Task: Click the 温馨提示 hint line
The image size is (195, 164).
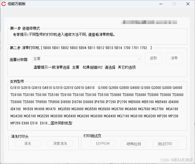Action: pos(84,67)
